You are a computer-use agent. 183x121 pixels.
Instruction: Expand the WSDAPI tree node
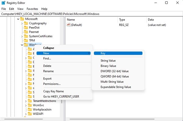[26, 114]
